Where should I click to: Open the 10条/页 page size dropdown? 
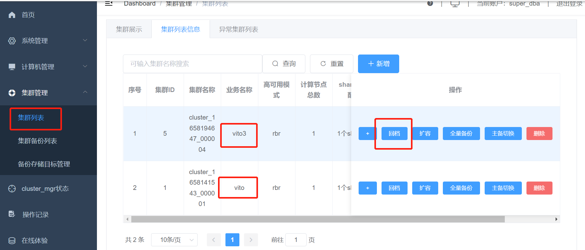pyautogui.click(x=174, y=240)
